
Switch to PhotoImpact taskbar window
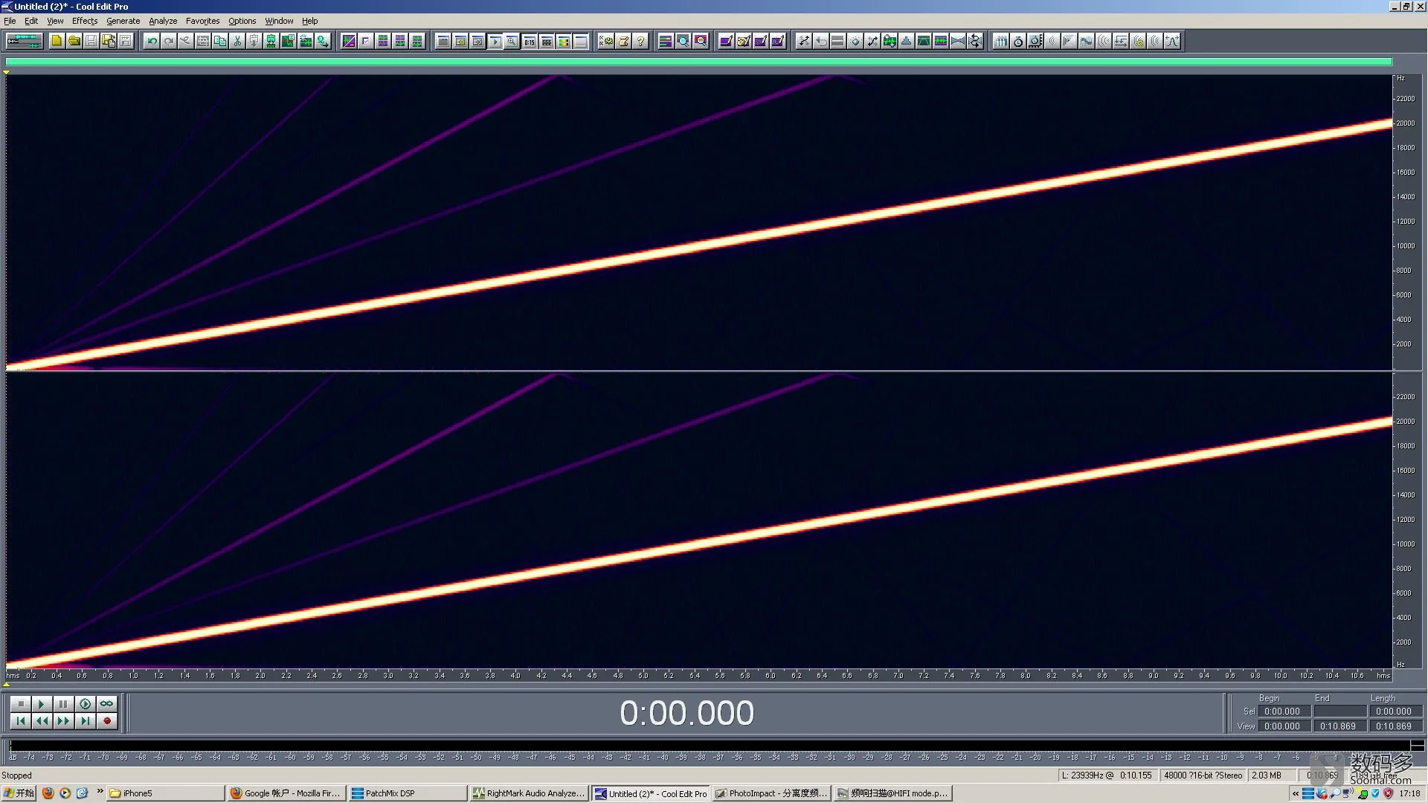click(x=771, y=793)
